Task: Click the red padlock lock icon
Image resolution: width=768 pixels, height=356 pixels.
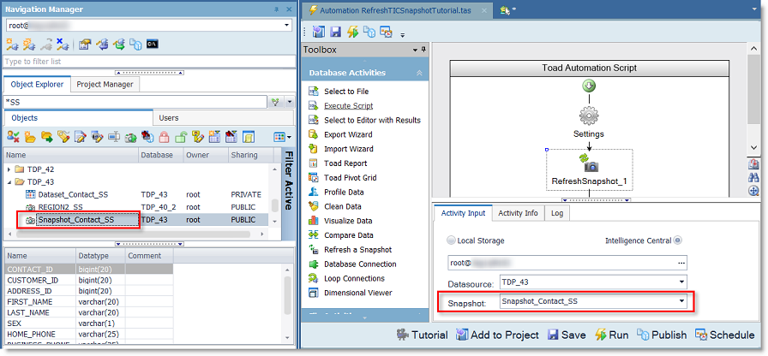Action: pos(164,137)
